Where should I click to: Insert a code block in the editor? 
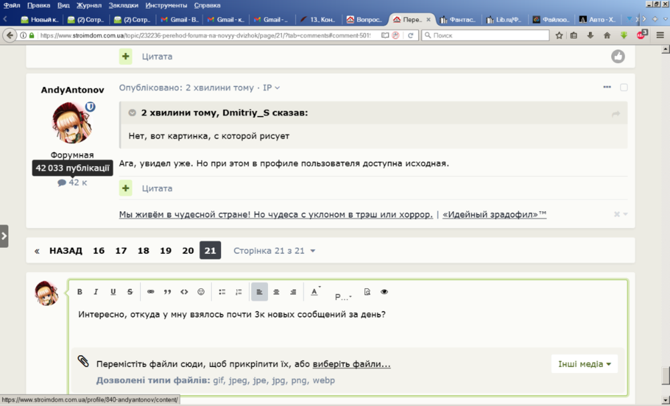(184, 292)
